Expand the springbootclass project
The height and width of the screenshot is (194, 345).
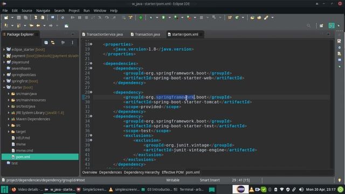(4, 75)
